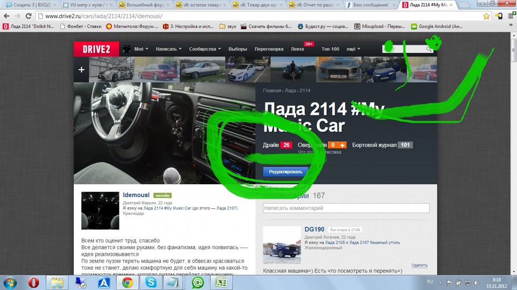The width and height of the screenshot is (517, 290).
Task: Launch Opera from the taskbar
Action: click(x=33, y=282)
